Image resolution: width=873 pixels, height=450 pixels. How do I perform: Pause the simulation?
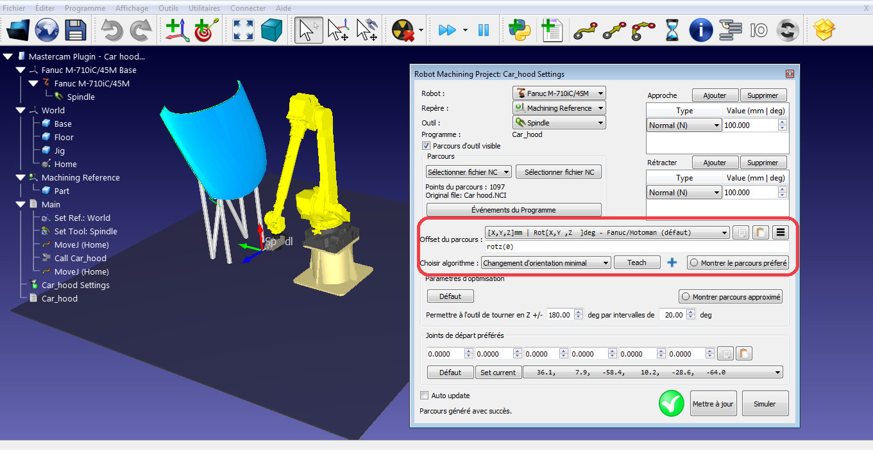click(484, 30)
